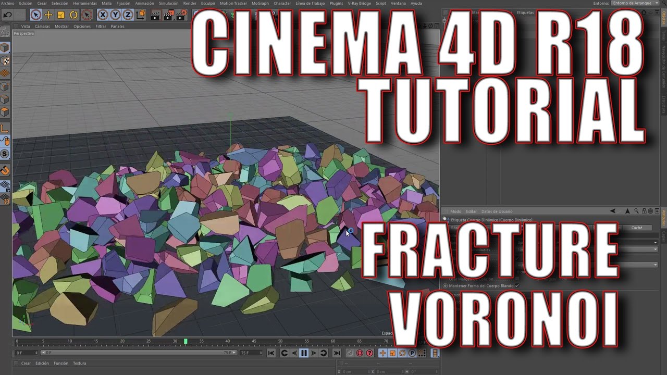Click Planar Workplane icon

(5, 198)
